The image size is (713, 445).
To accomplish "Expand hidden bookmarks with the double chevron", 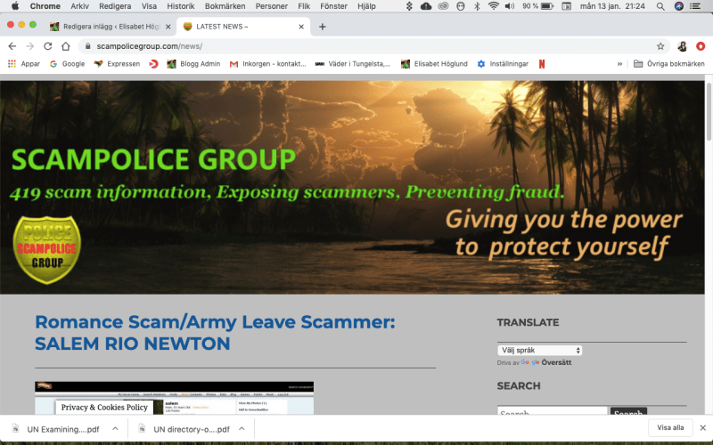I will 619,64.
